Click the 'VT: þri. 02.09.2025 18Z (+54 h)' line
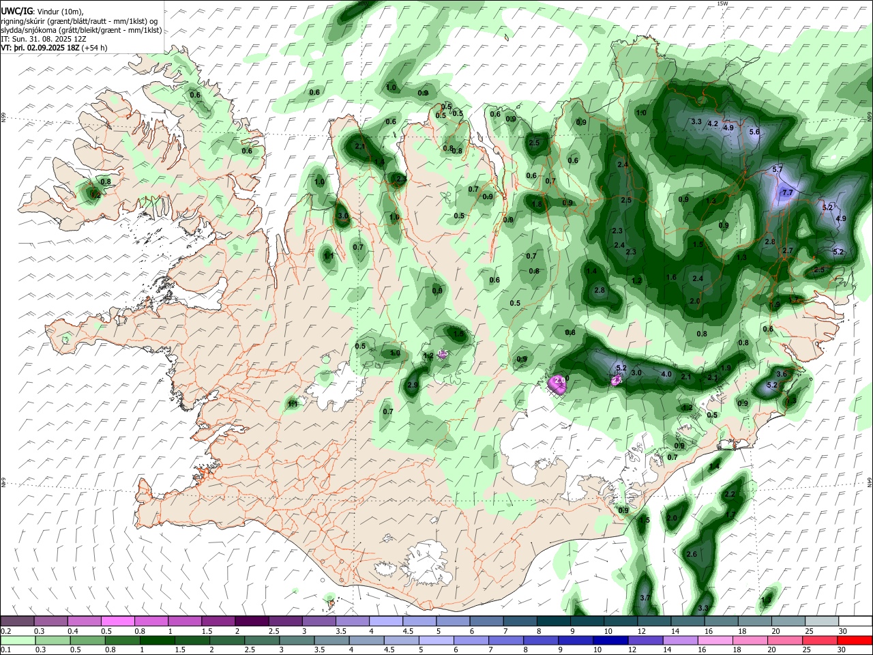The width and height of the screenshot is (873, 655). 55,48
